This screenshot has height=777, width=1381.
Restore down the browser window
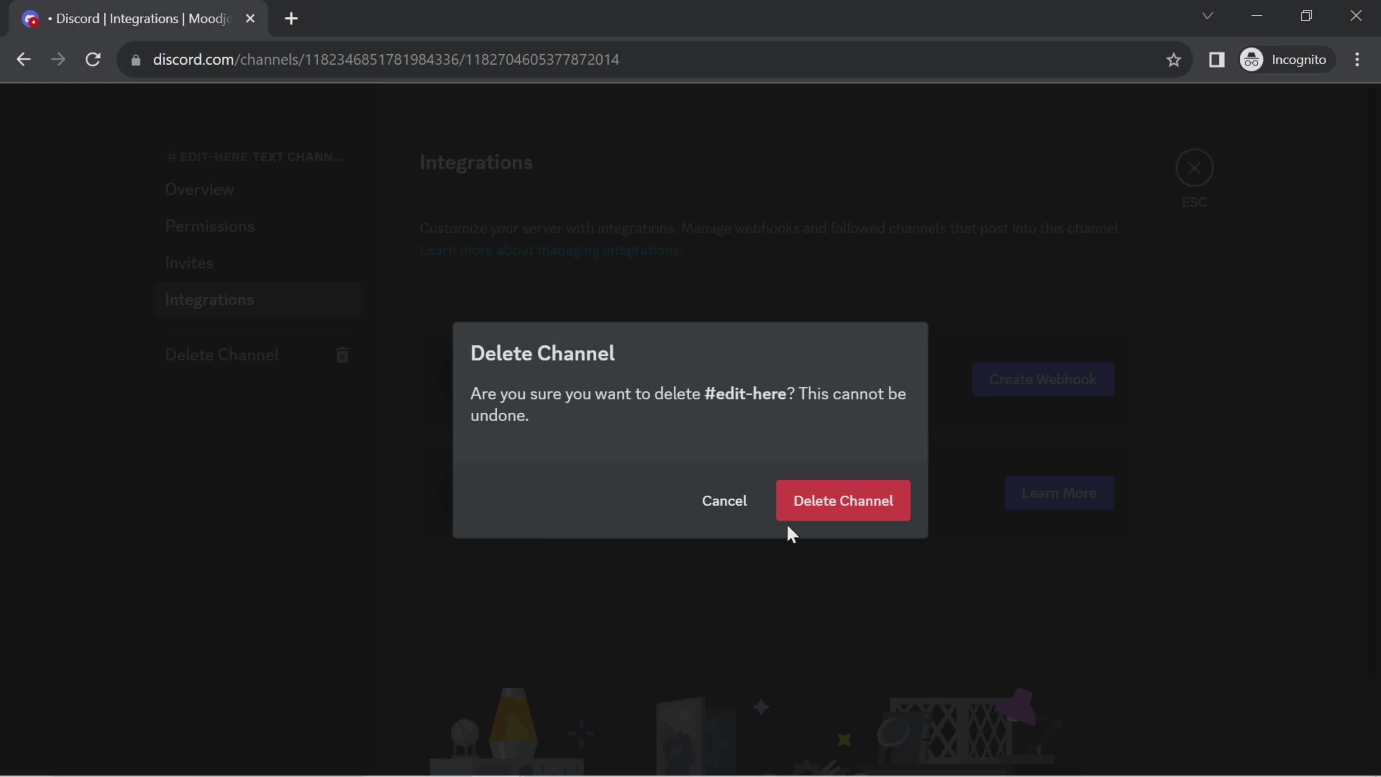(1307, 15)
